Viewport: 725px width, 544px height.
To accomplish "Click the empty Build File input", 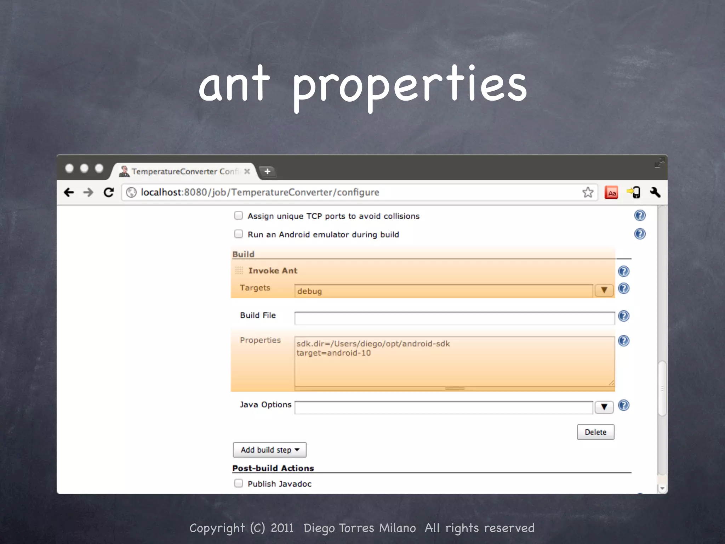I will pos(455,318).
